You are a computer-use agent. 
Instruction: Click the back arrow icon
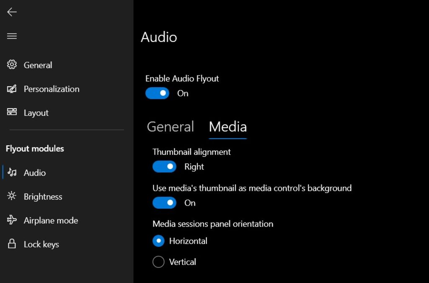click(x=12, y=12)
